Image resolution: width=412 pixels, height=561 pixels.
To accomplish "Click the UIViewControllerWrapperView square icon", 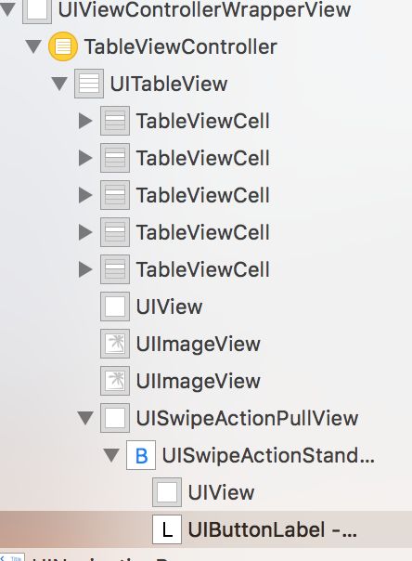I will (37, 10).
